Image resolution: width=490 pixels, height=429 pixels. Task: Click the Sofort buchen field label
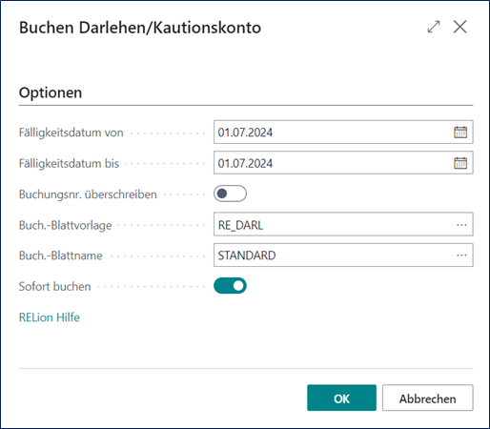pos(55,286)
